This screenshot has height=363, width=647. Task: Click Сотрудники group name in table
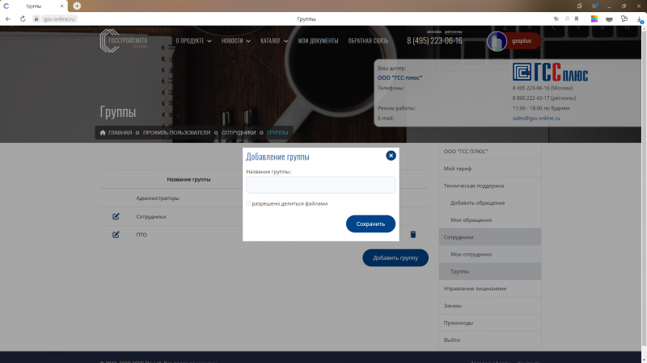[151, 216]
